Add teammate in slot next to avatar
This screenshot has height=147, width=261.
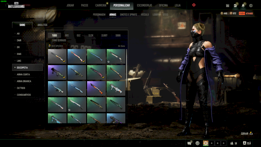point(211,143)
